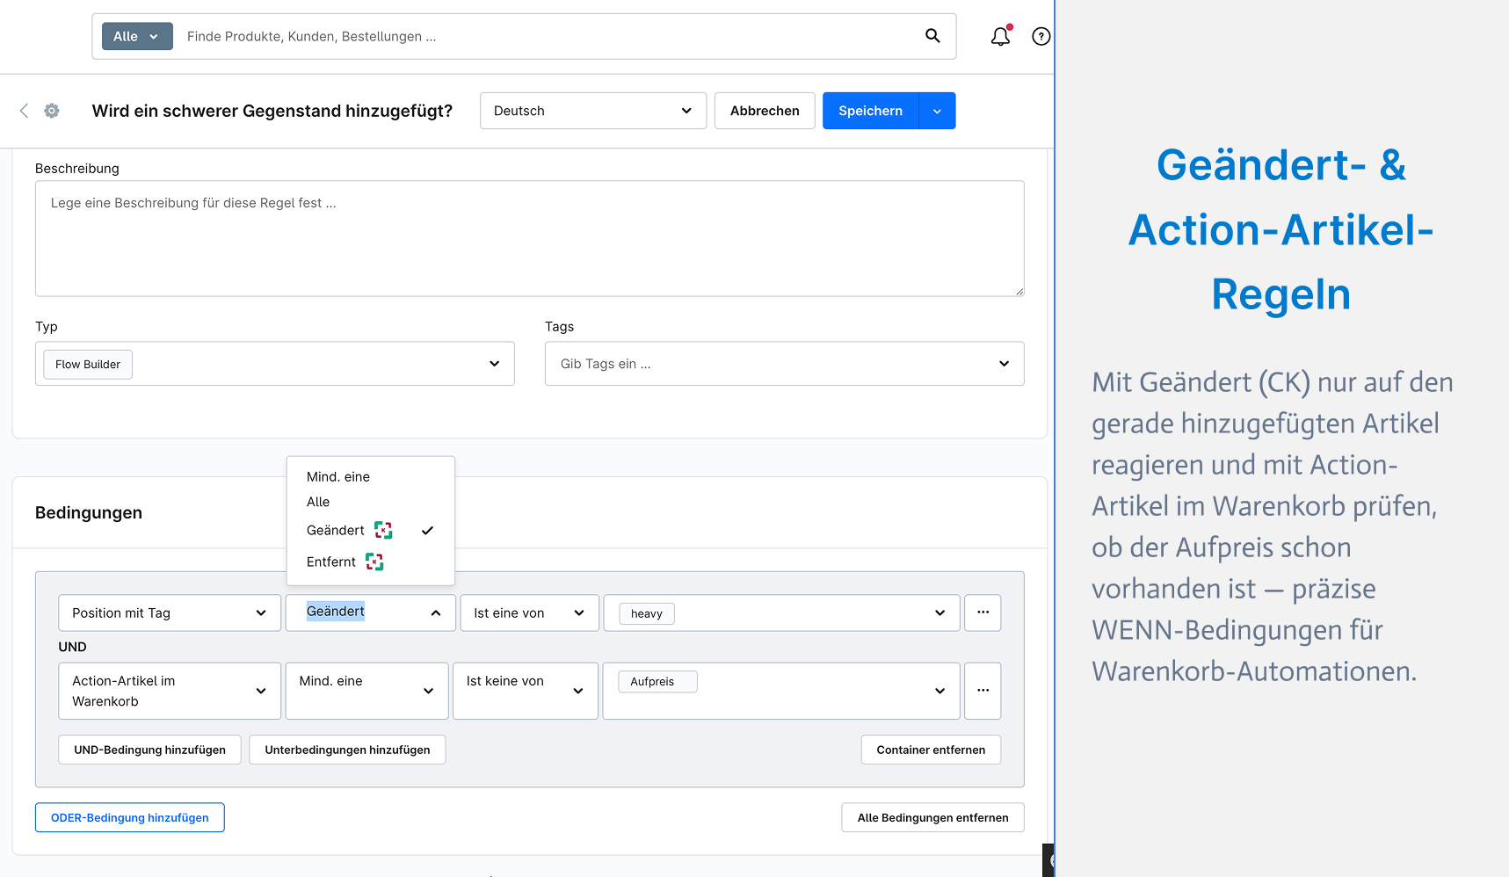Click the 'Bedingungen' heading

[x=89, y=512]
